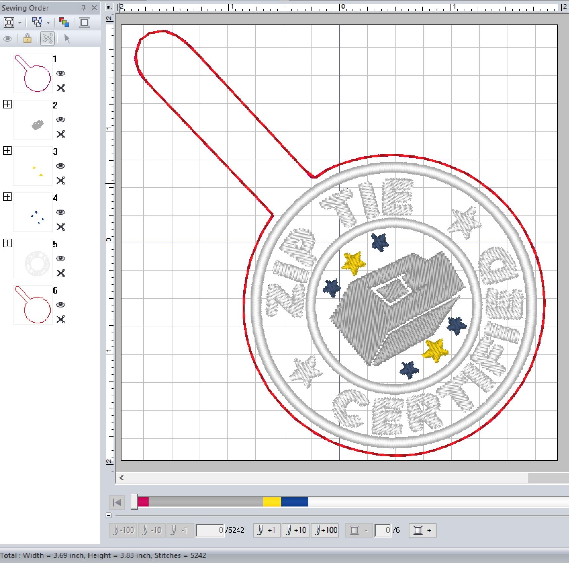Image resolution: width=569 pixels, height=564 pixels.
Task: Toggle visibility of sewing step 3
Action: (x=61, y=166)
